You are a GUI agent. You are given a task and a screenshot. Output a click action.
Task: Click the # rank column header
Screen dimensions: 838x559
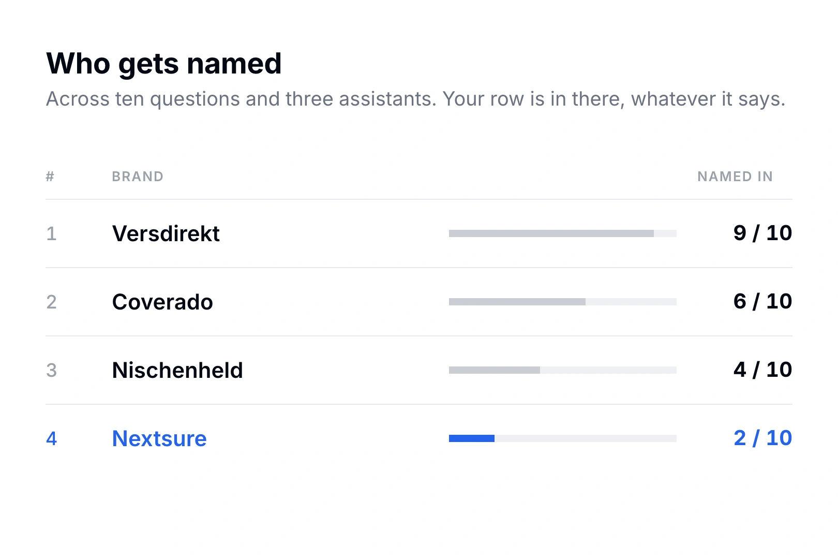click(x=50, y=176)
